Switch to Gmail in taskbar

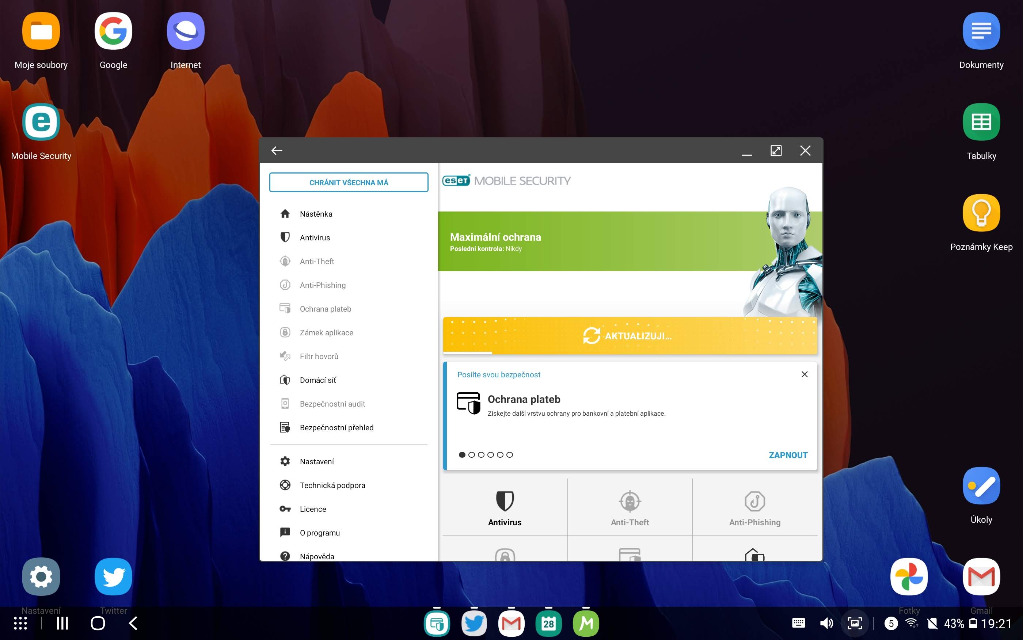pos(511,623)
